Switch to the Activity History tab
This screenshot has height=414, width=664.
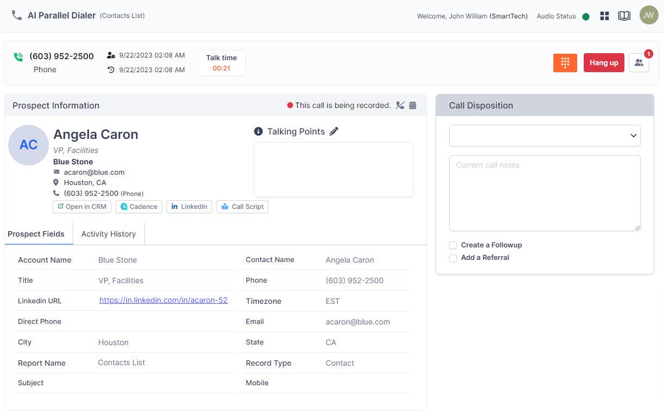pos(108,233)
